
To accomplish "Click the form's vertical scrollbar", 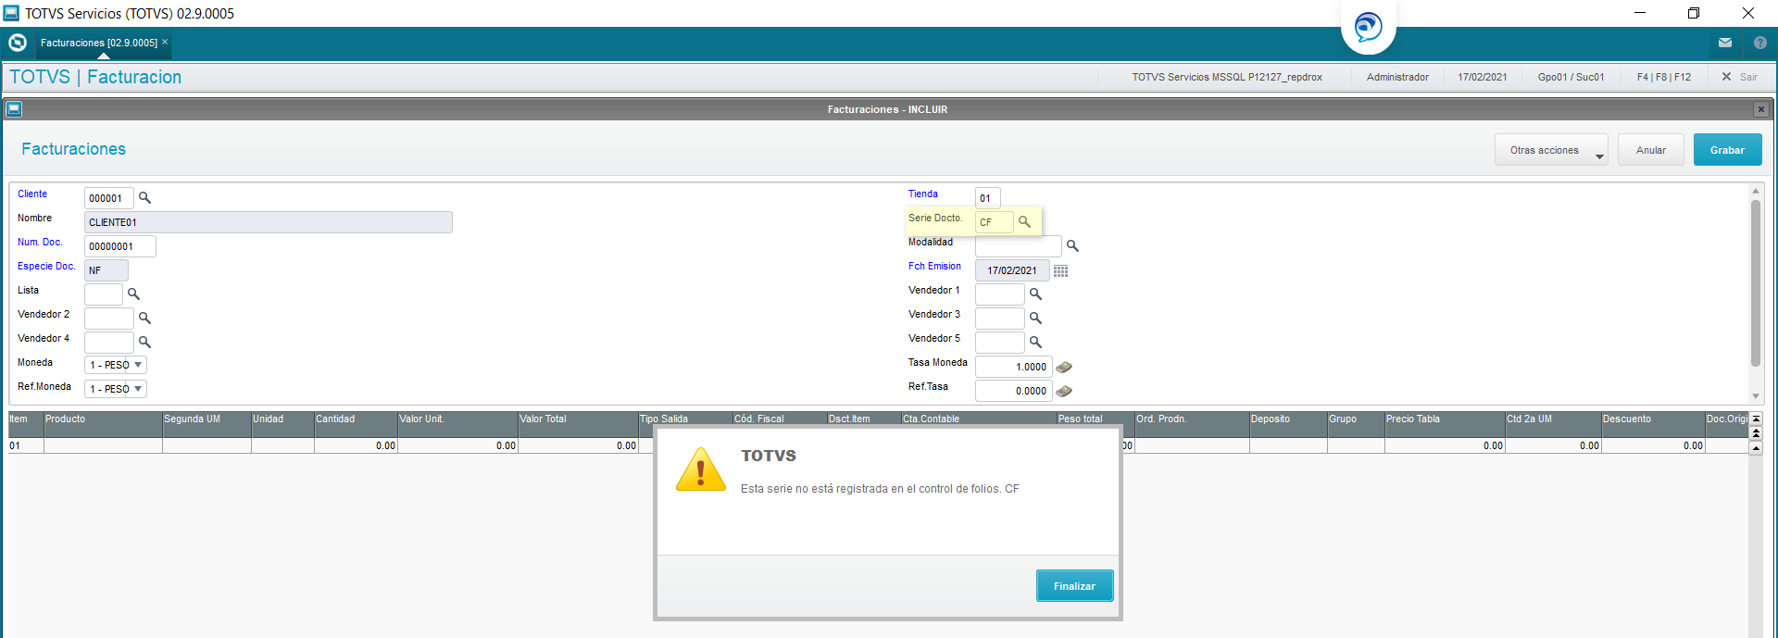I will pos(1755,282).
